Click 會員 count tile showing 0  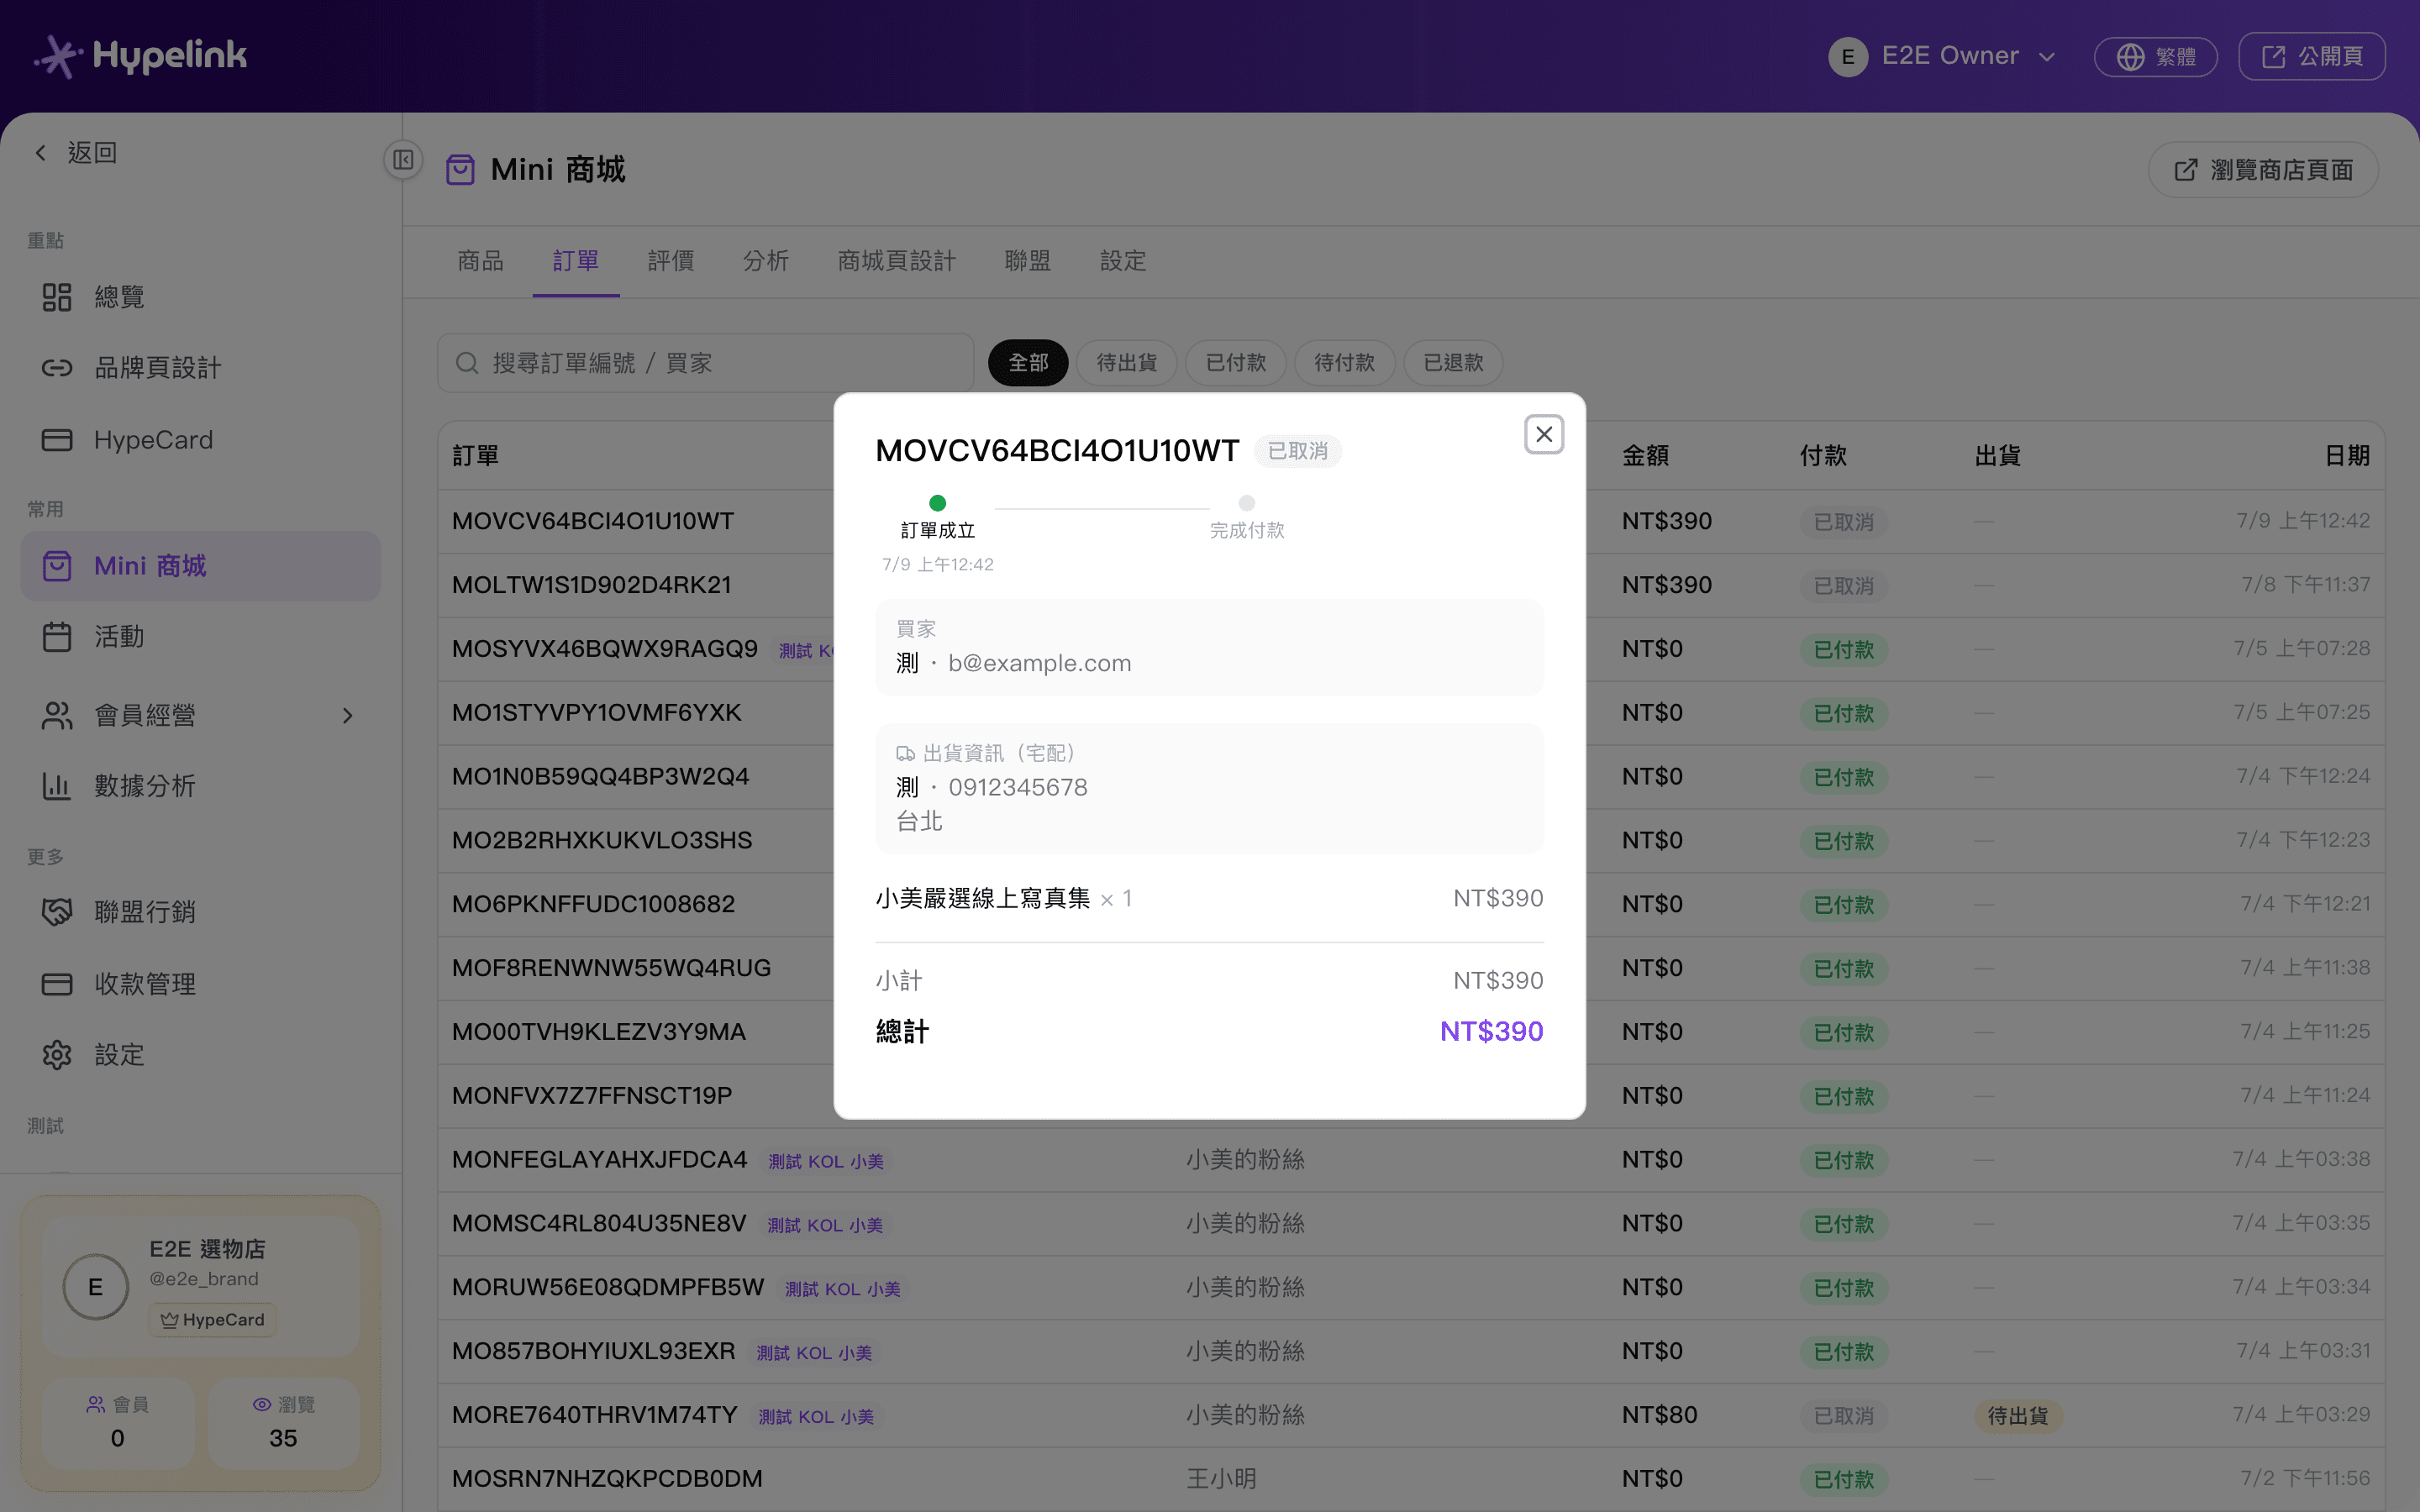coord(118,1423)
